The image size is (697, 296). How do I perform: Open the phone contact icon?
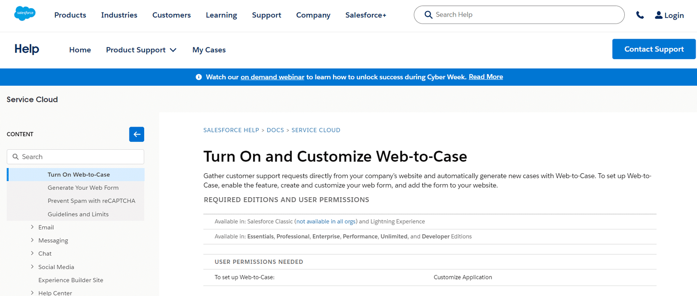pos(640,15)
